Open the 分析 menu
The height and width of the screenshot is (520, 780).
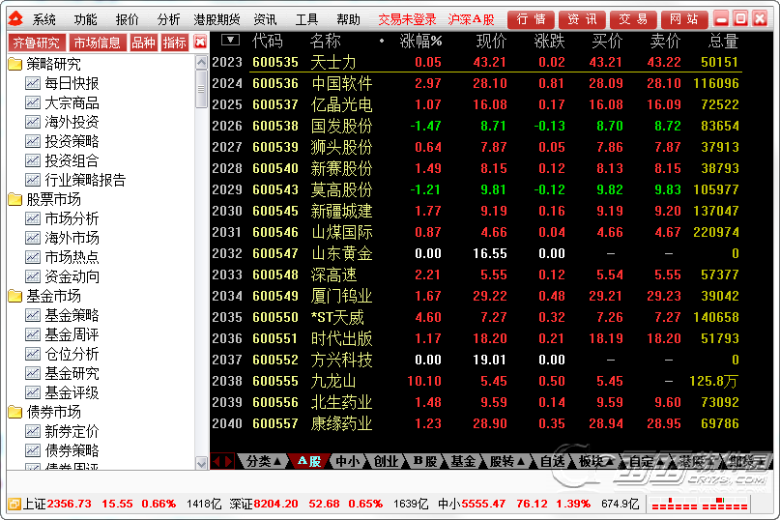point(168,19)
